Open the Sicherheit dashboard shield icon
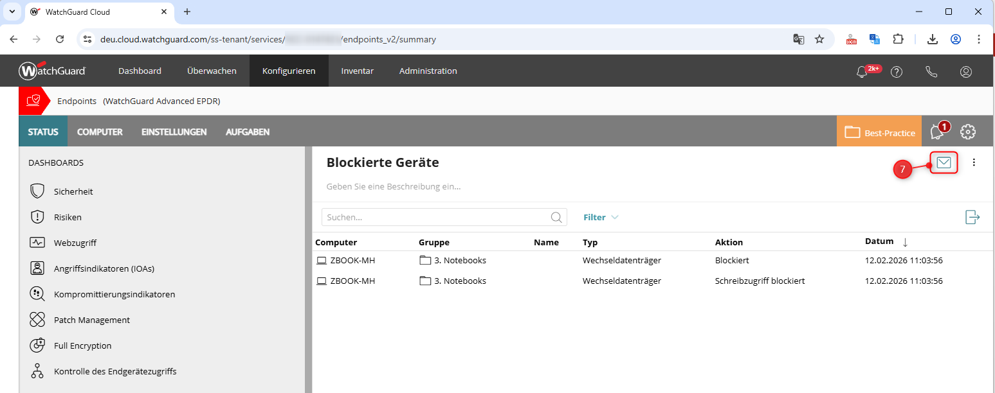Viewport: 995px width, 393px height. (x=37, y=191)
